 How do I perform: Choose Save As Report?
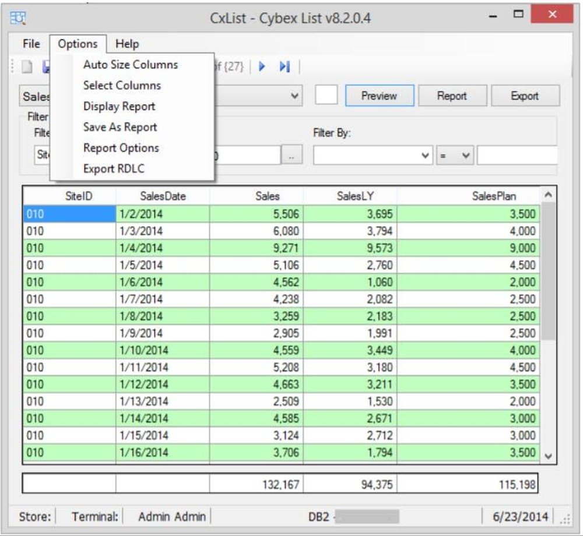click(x=120, y=127)
